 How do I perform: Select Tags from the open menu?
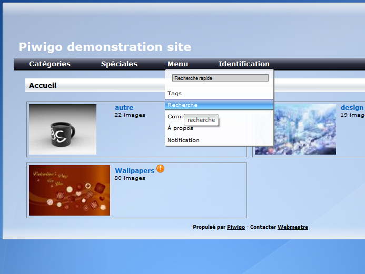174,94
